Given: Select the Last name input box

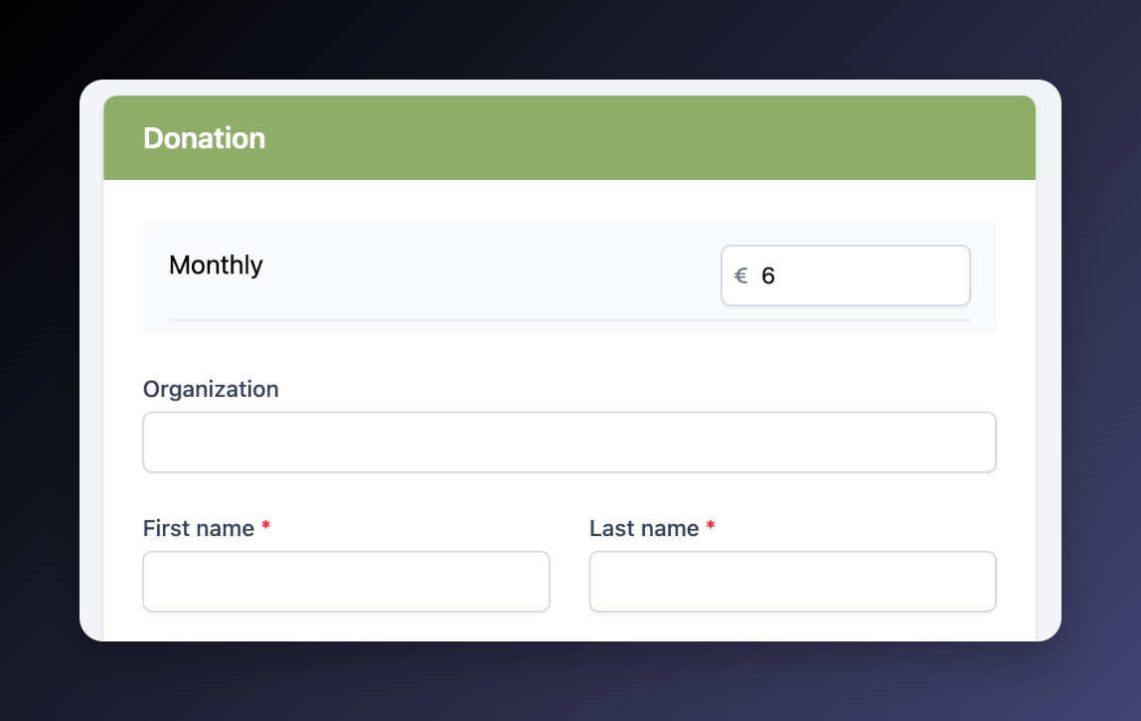Looking at the screenshot, I should coord(792,582).
